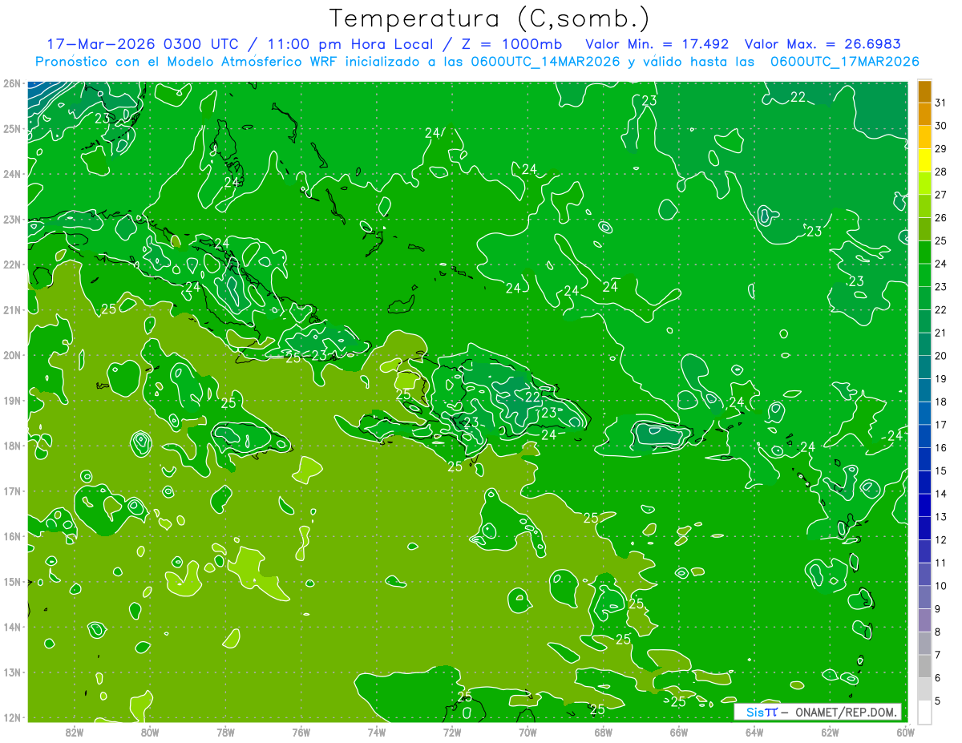This screenshot has height=743, width=962.
Task: Click the 'Valor Min. = 17.492' readout
Action: [x=657, y=44]
